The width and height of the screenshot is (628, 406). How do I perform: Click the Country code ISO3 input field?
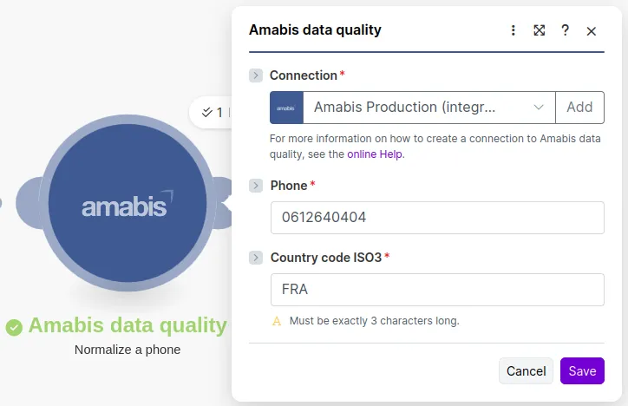[x=437, y=290]
